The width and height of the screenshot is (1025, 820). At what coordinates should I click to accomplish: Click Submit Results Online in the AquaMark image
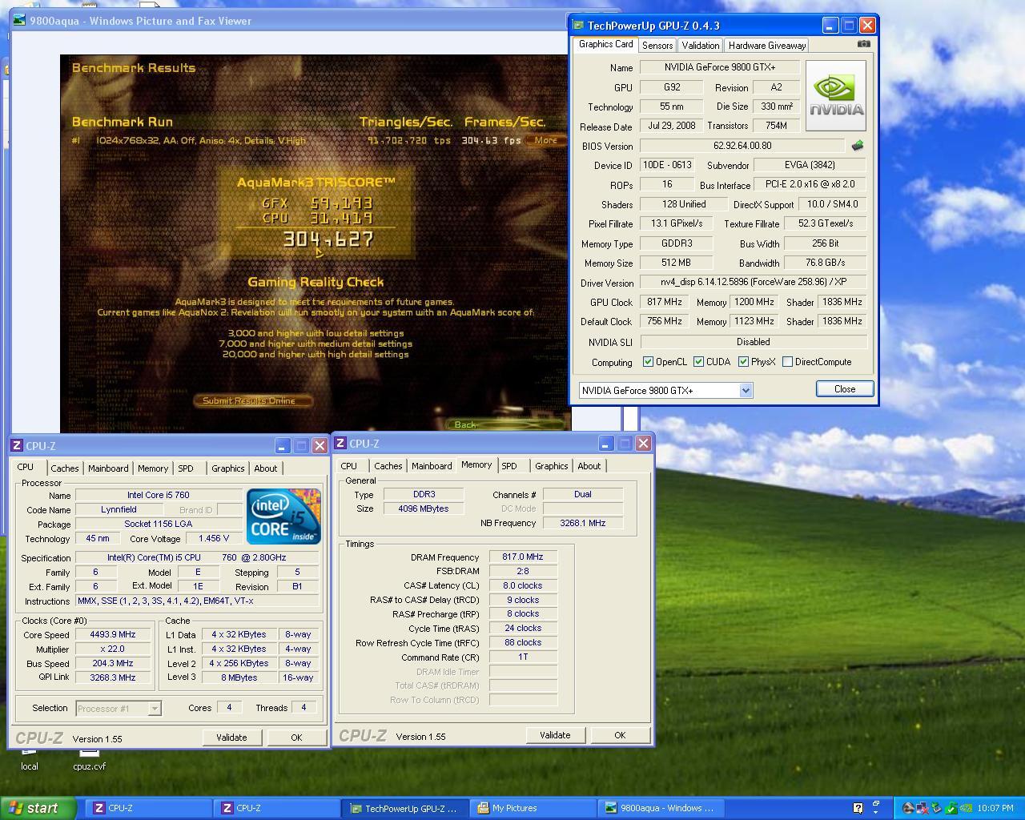pyautogui.click(x=251, y=400)
